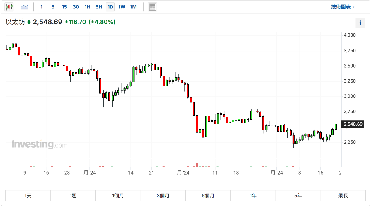Show the 1週 time range
This screenshot has width=371, height=207.
coord(73,196)
